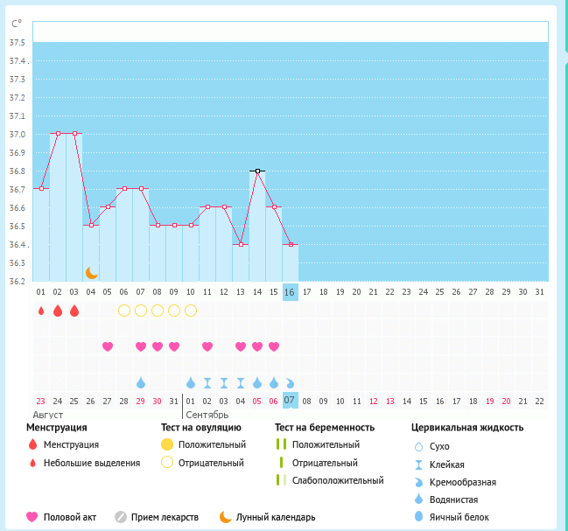Click cycle day 31 on the axis

tap(539, 291)
